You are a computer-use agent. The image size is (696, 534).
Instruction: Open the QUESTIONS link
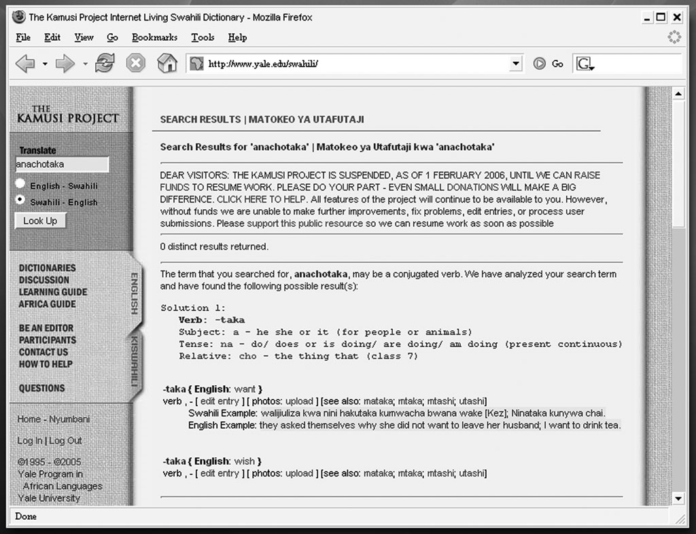[x=41, y=388]
